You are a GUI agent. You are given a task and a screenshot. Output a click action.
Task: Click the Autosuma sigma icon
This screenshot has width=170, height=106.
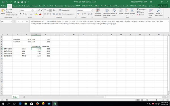click(138, 9)
